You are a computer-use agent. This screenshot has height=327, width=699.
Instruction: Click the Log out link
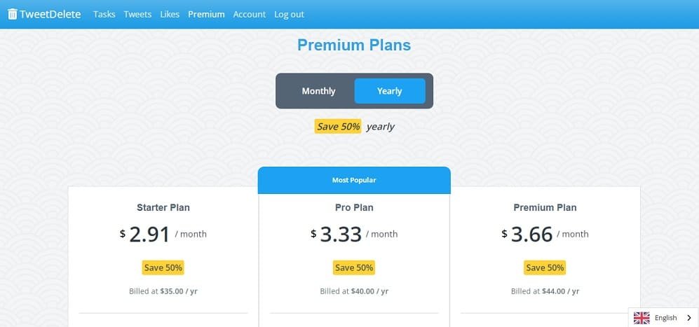(289, 14)
